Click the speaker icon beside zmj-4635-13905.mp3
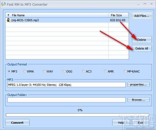 [x=8, y=20]
